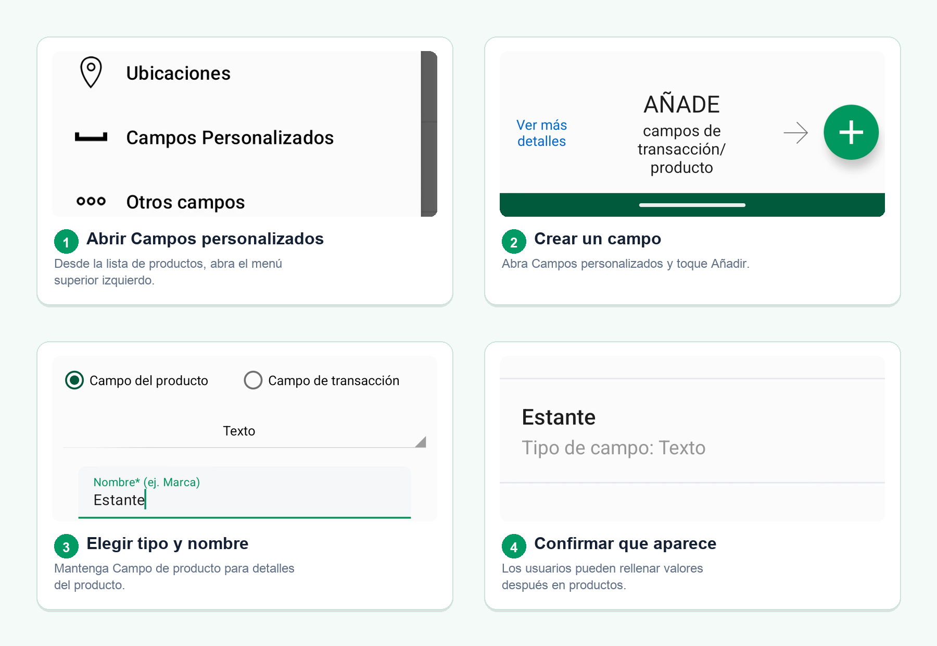Image resolution: width=937 pixels, height=646 pixels.
Task: Click the 'Confirmar que aparece' heading
Action: point(625,543)
